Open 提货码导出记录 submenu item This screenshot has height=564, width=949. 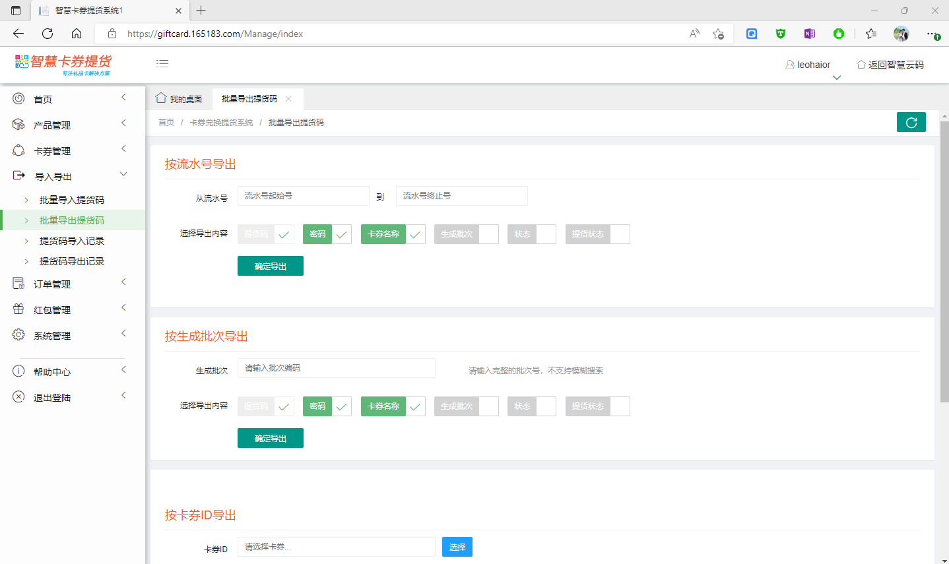[x=72, y=261]
